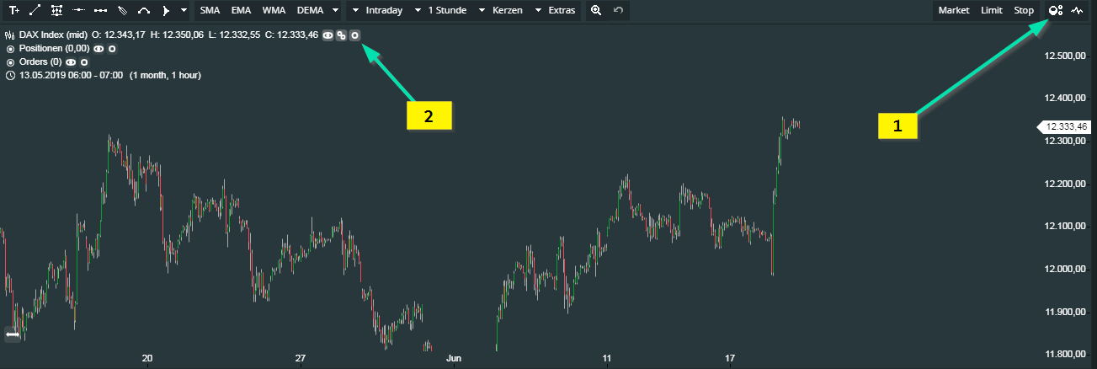The height and width of the screenshot is (369, 1097).
Task: Click the horizontal scroll handle bottom left
Action: [x=13, y=334]
